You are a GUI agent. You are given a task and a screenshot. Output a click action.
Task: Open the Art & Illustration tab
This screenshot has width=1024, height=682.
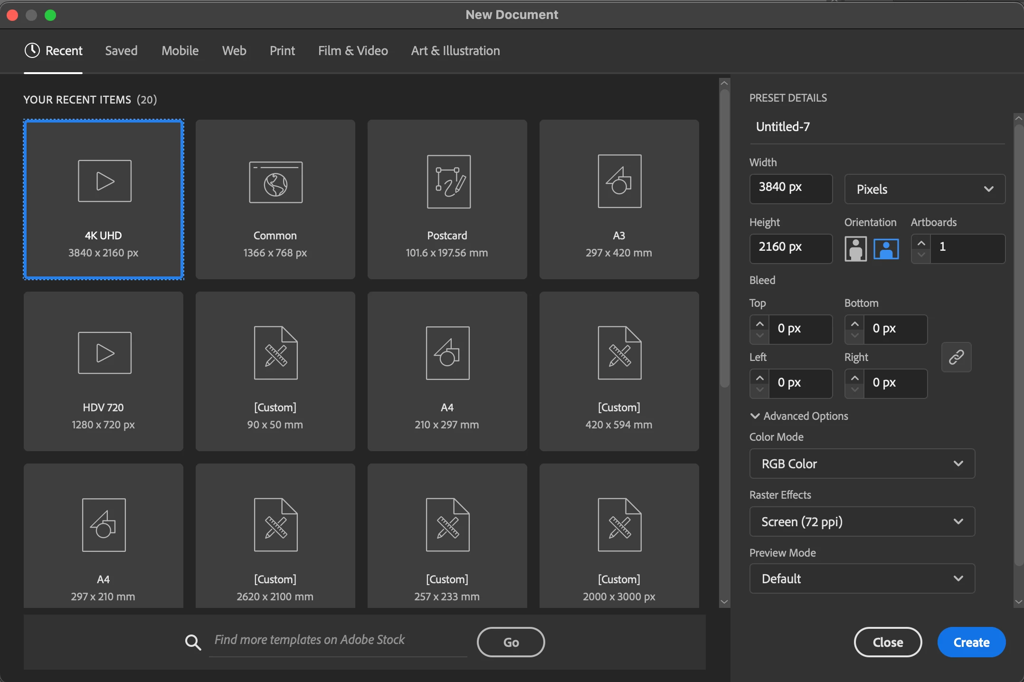click(x=455, y=50)
